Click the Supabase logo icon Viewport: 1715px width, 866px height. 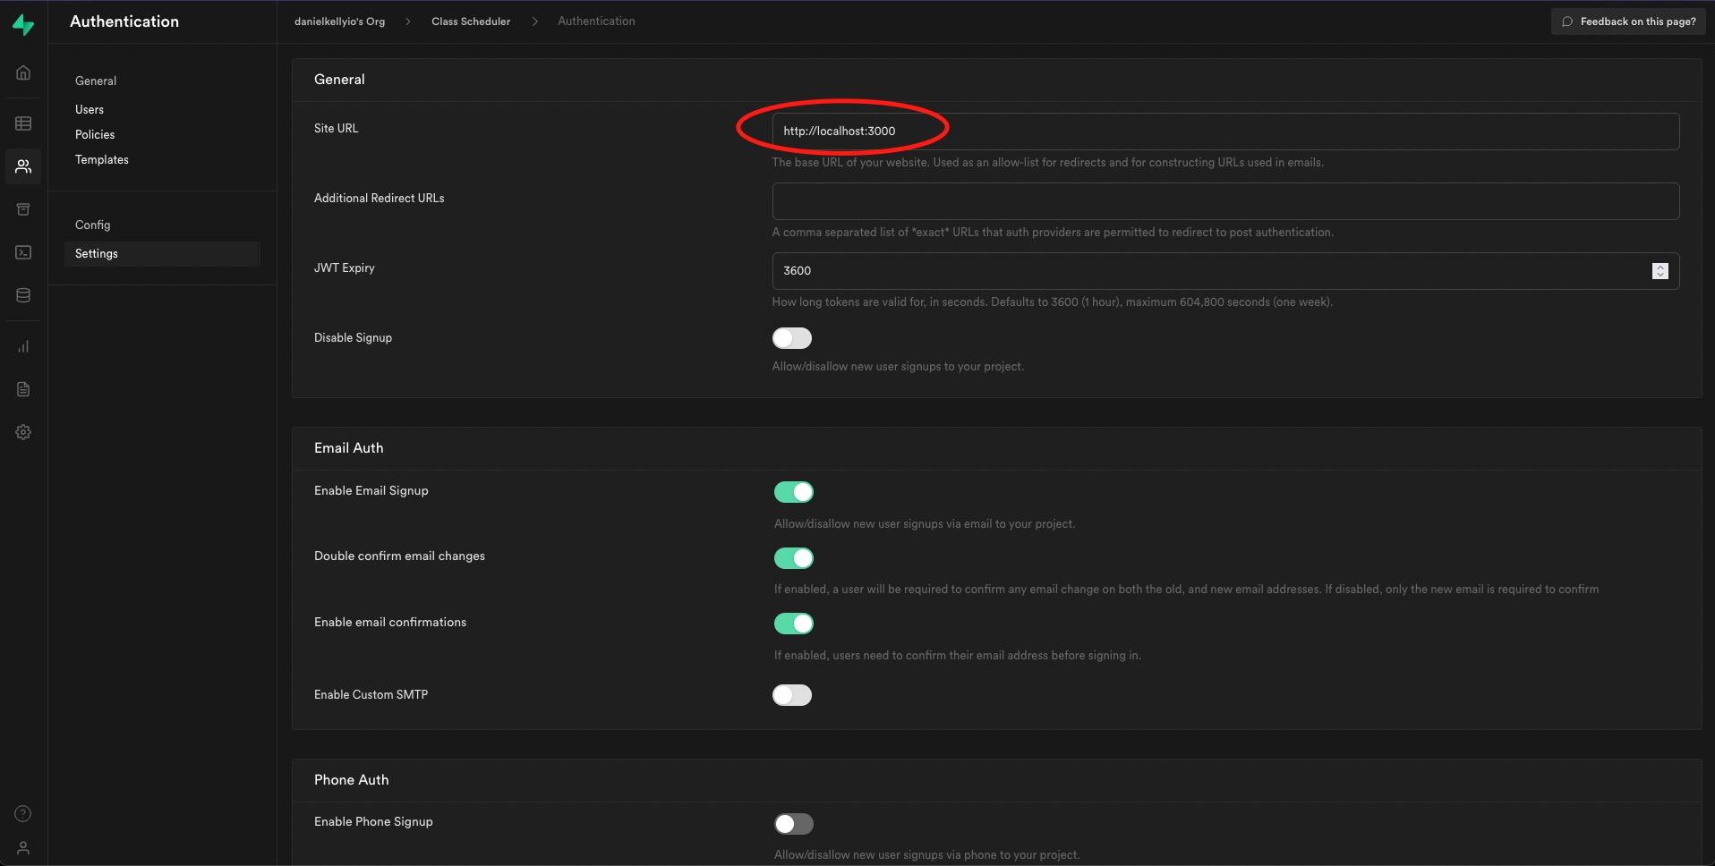(23, 25)
